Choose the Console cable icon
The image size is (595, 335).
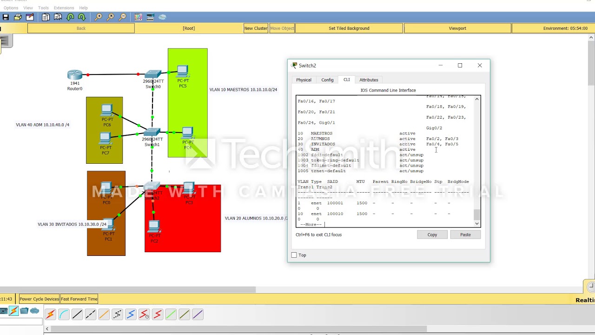coord(64,315)
